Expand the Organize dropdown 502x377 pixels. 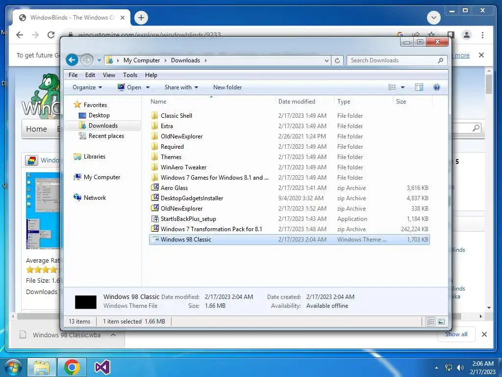tap(87, 87)
